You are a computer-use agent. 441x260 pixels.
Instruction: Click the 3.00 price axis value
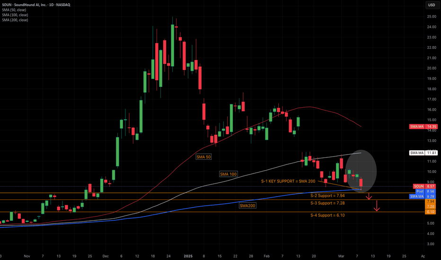click(x=431, y=244)
